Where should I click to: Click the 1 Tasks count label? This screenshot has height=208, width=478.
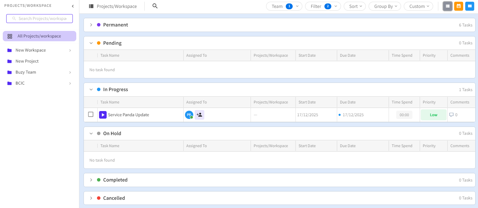[x=466, y=90]
